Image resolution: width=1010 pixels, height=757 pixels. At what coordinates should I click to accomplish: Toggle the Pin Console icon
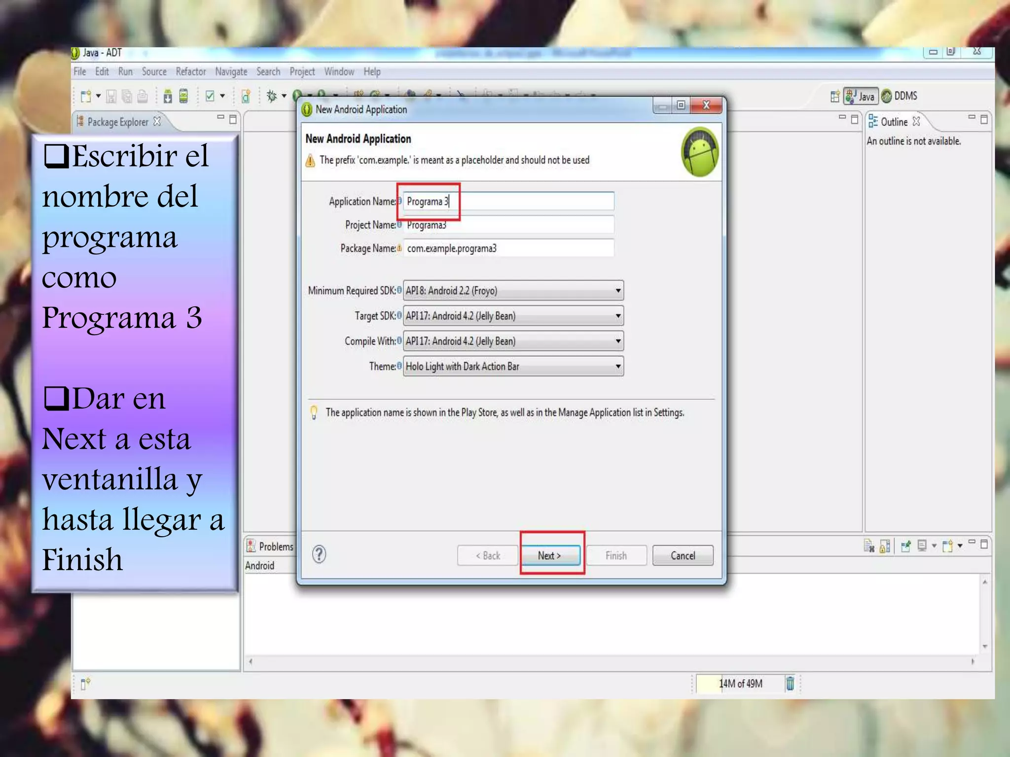pyautogui.click(x=906, y=546)
